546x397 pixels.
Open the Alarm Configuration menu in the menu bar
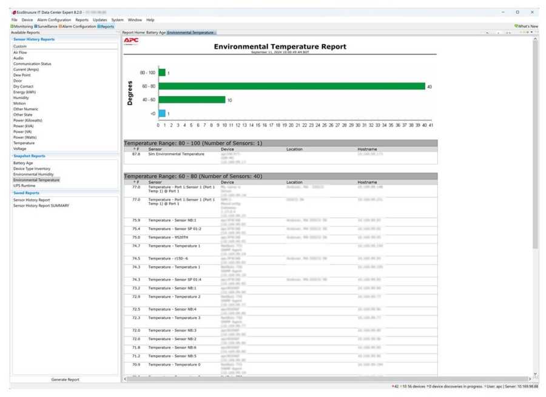54,20
